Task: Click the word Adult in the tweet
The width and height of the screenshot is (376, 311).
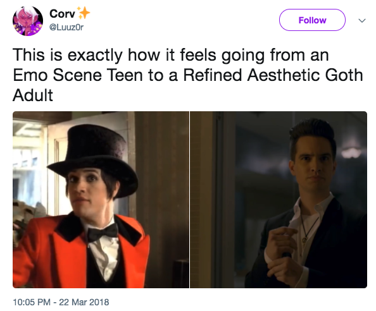Action: [33, 95]
